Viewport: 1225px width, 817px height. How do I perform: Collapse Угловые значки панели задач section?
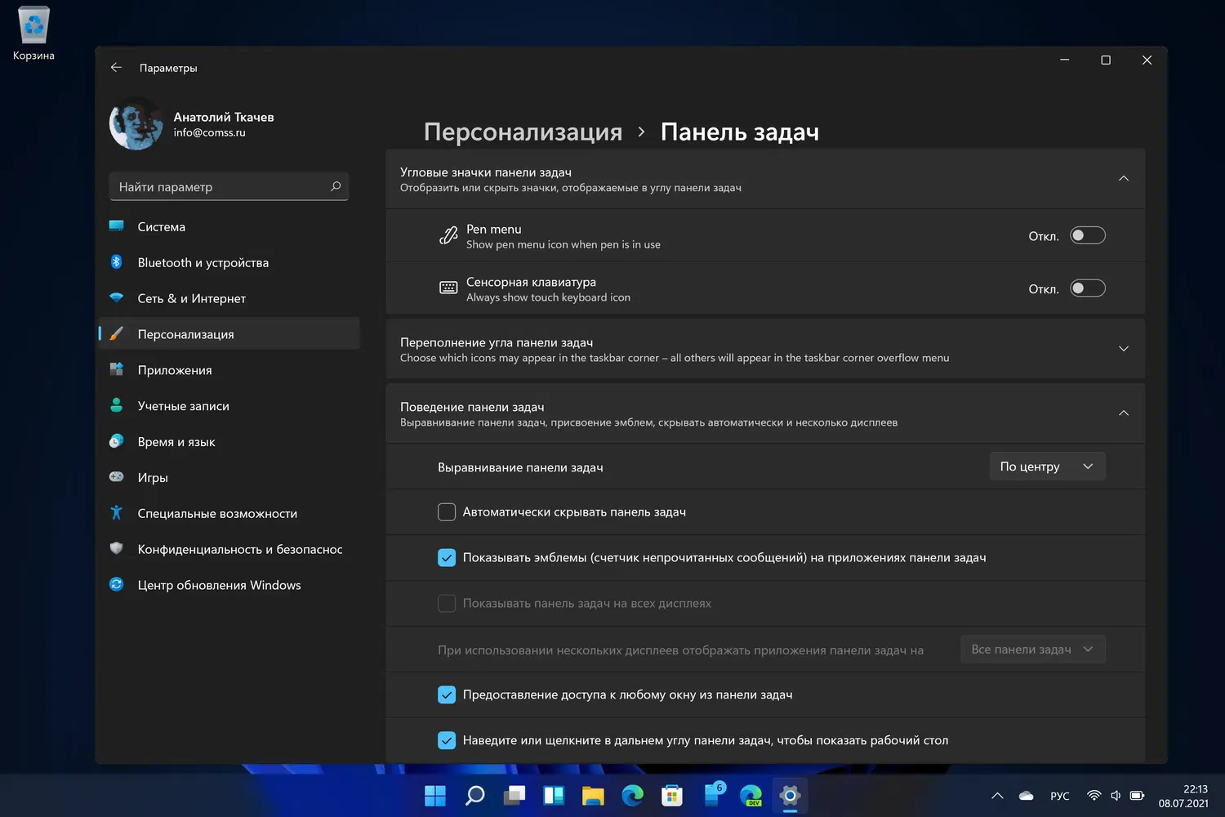(1123, 179)
